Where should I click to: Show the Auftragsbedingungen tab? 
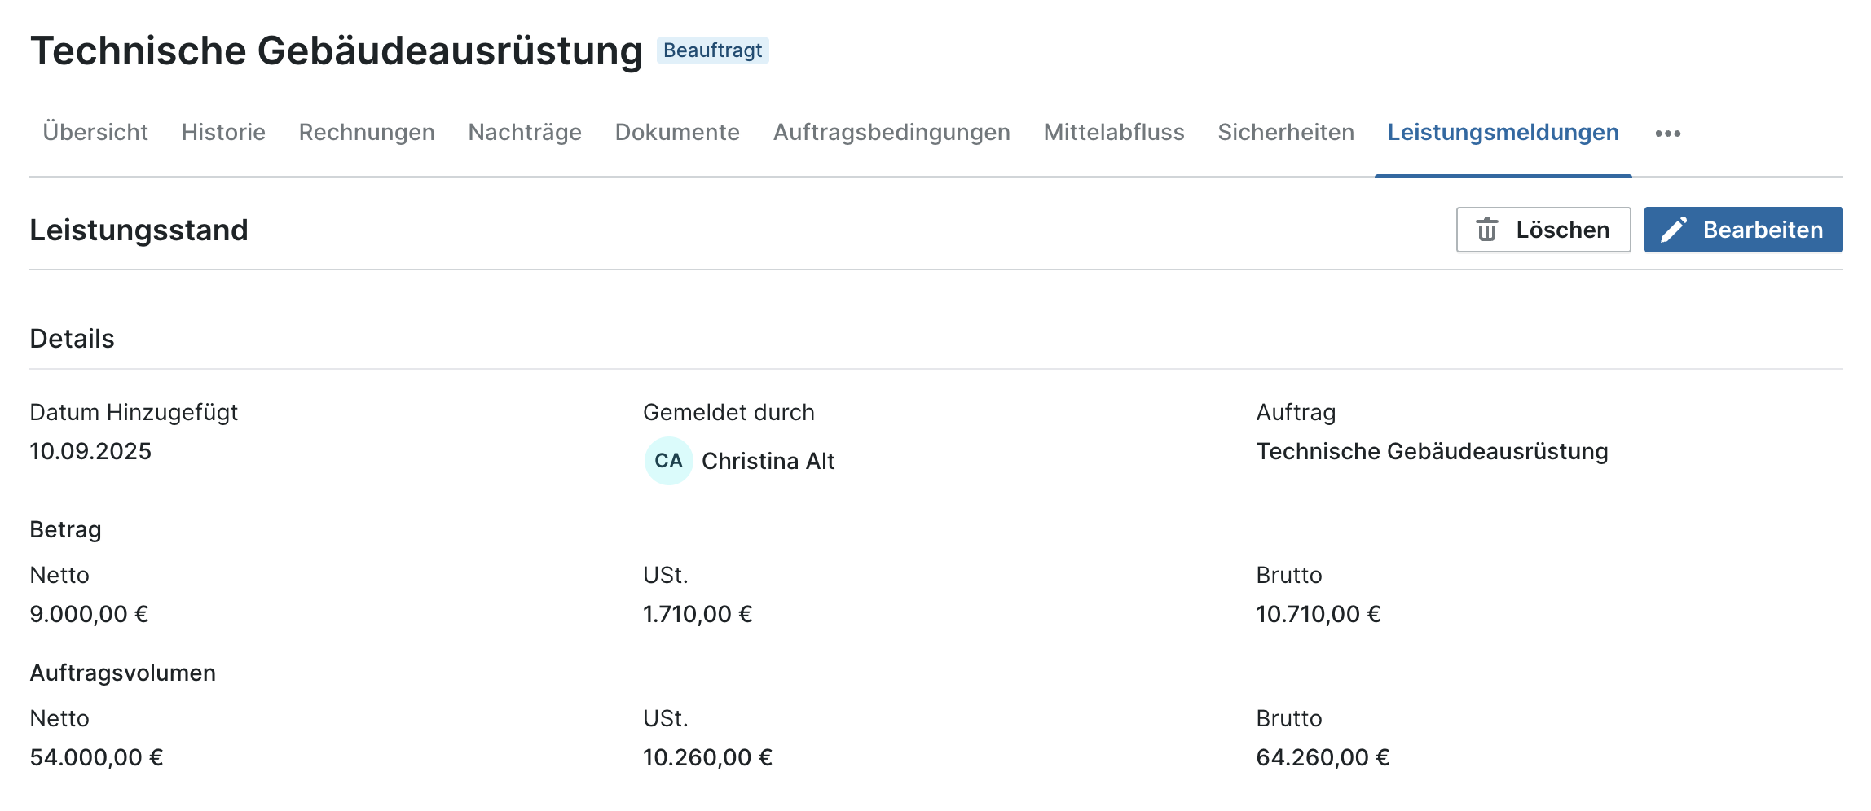891,132
